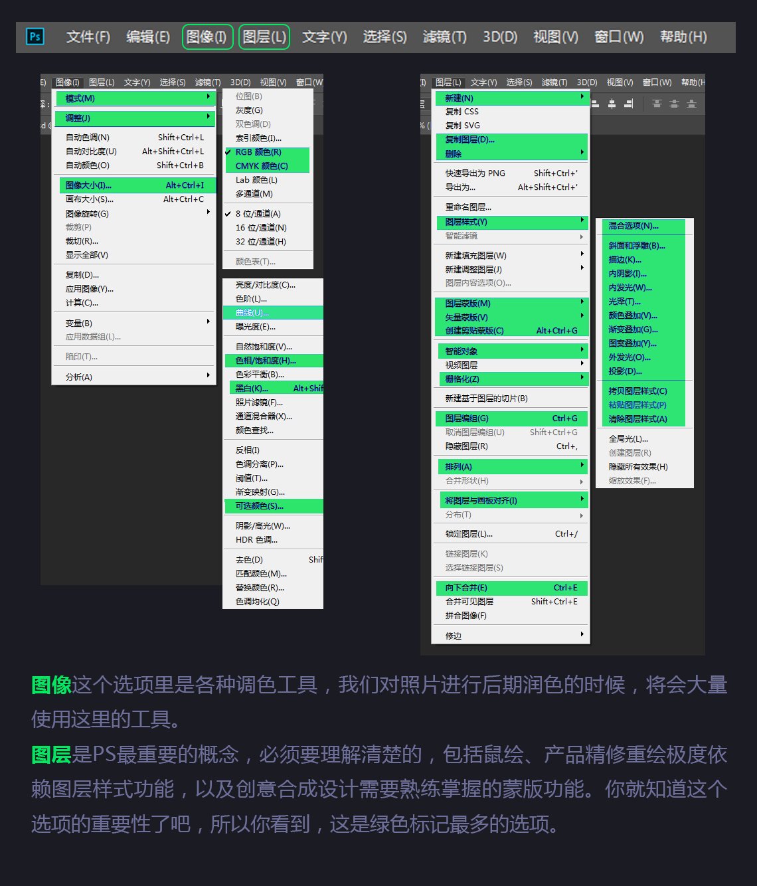The height and width of the screenshot is (886, 757).
Task: Open 帮助(H) in the top banner menu bar
Action: click(x=683, y=37)
